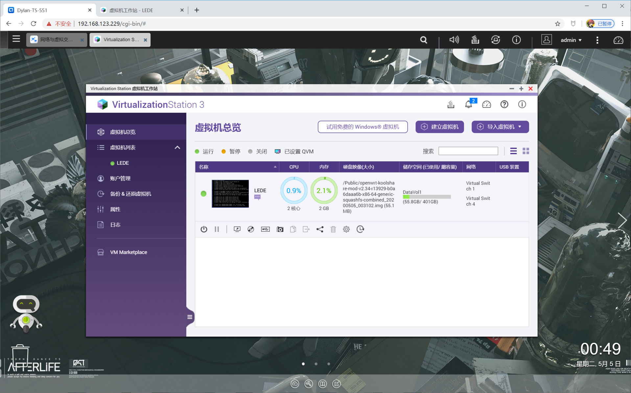The width and height of the screenshot is (631, 393).
Task: Pause the LEDE virtual machine
Action: [217, 229]
